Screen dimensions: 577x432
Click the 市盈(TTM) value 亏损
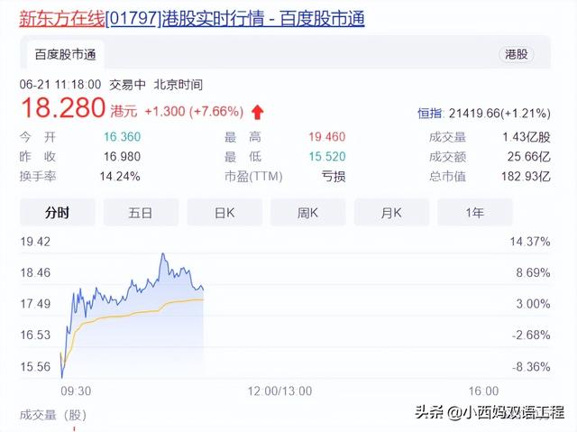click(x=334, y=177)
